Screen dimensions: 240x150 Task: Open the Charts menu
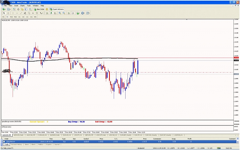22,5
